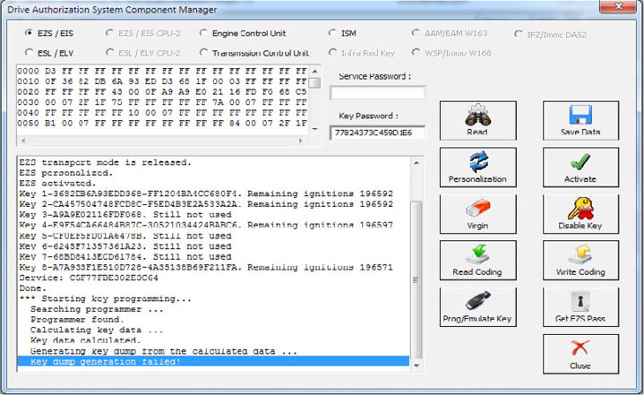
Task: Start Prog/Emulate Key function
Action: tap(477, 306)
